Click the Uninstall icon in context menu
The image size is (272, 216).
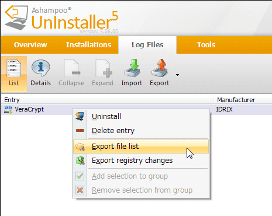point(80,116)
